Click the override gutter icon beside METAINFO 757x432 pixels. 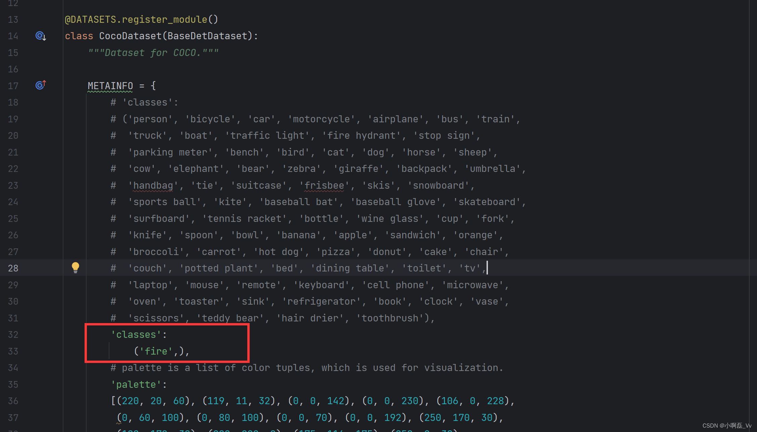41,85
